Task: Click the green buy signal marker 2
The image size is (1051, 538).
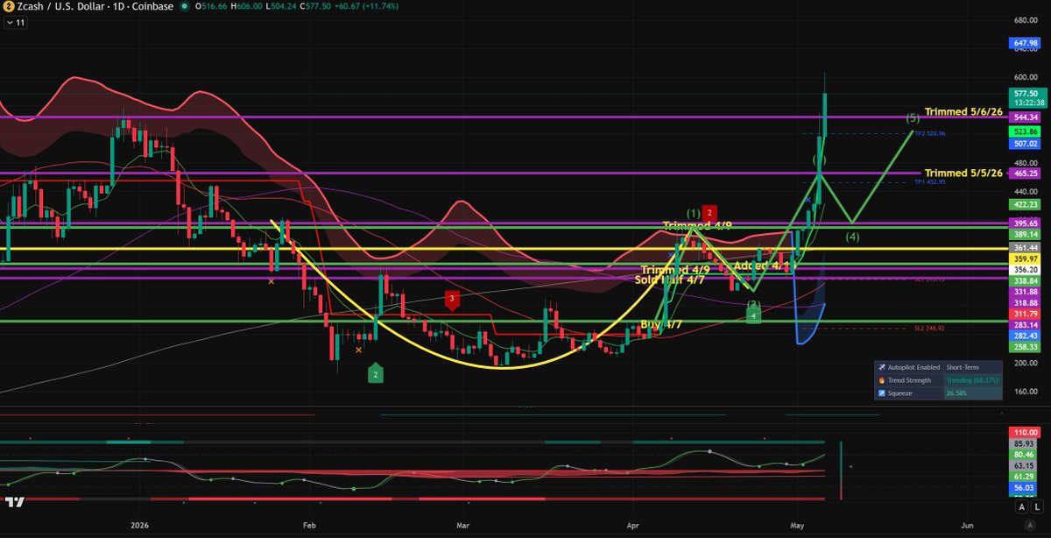Action: 375,372
